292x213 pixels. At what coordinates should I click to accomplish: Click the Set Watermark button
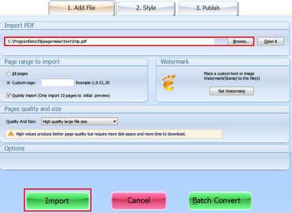[x=232, y=91]
